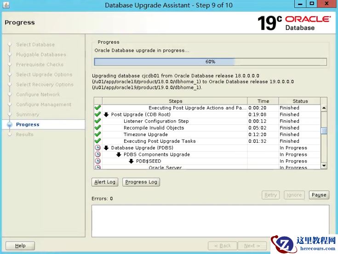Click green checkmark beside Listener Configuration Step

pos(97,121)
